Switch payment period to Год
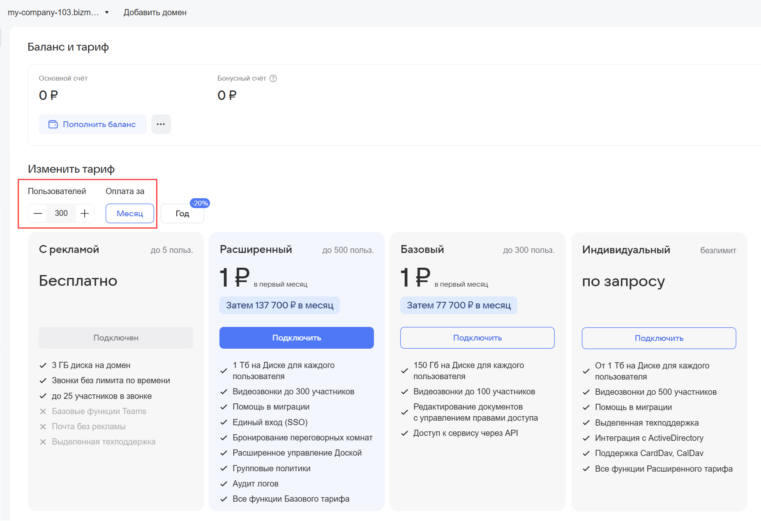This screenshot has height=521, width=761. [182, 214]
